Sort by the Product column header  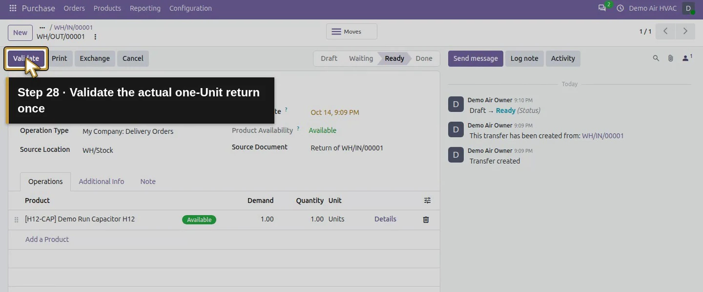(38, 201)
